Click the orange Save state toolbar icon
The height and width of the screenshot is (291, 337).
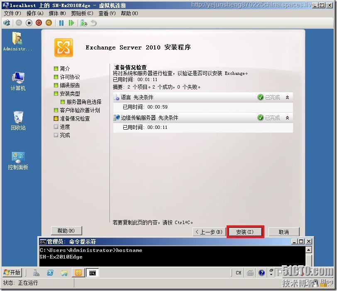coord(49,23)
